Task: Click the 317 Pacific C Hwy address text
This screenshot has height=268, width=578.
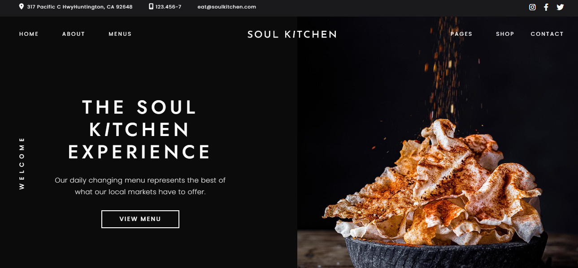Action: click(x=80, y=7)
